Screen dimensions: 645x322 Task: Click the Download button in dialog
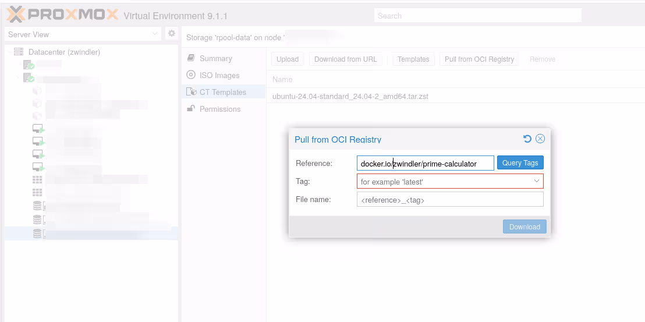tap(524, 227)
